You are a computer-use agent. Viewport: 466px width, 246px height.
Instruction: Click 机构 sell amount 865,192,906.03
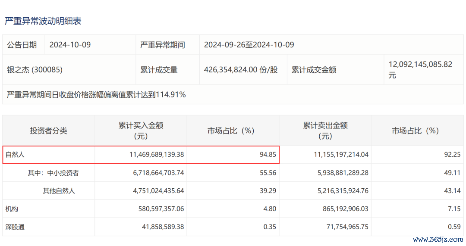[345, 209]
